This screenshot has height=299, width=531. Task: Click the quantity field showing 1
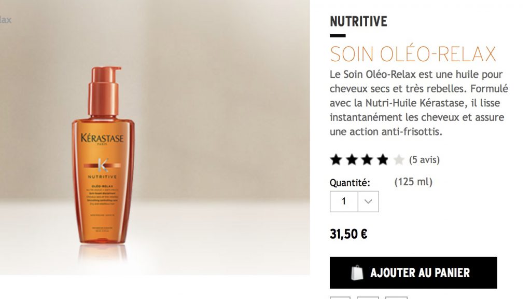pos(344,201)
